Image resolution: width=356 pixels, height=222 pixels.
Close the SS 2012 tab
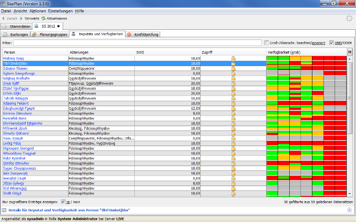(x=58, y=26)
